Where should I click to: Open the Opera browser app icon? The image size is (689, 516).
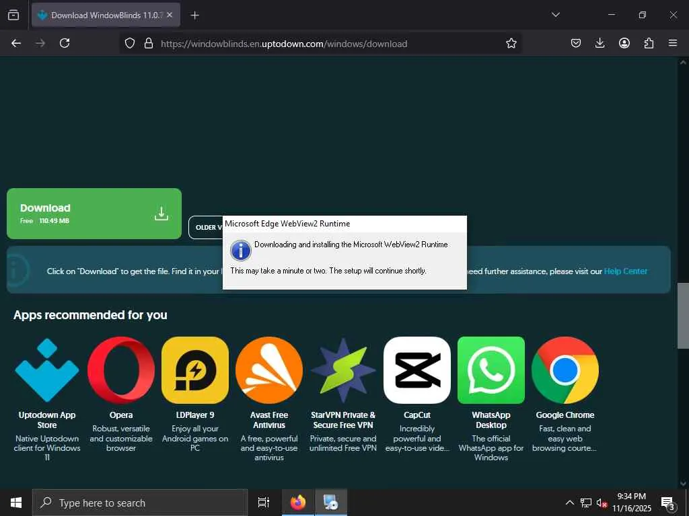coord(121,370)
